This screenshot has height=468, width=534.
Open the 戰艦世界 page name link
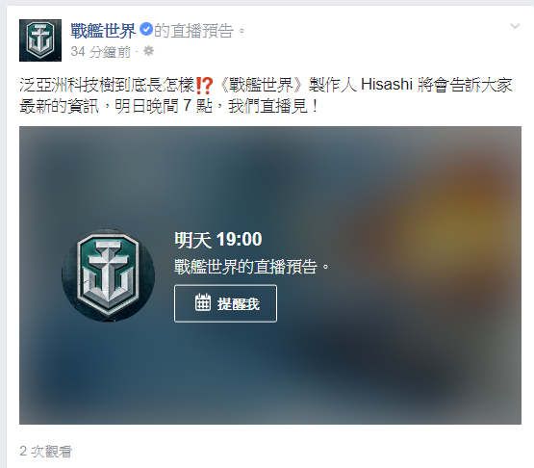103,31
